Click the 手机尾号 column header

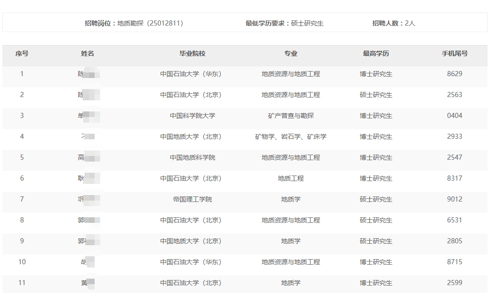tap(455, 53)
